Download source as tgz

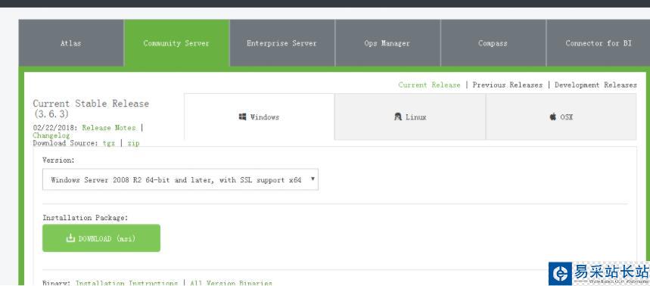click(x=109, y=143)
